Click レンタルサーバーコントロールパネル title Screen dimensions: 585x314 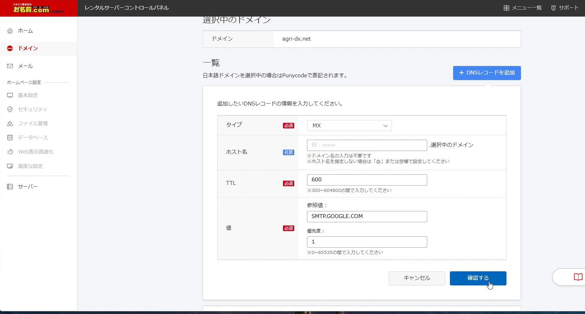127,8
